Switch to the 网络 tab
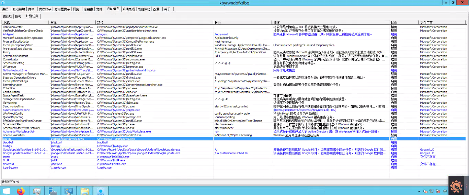 coord(76,9)
